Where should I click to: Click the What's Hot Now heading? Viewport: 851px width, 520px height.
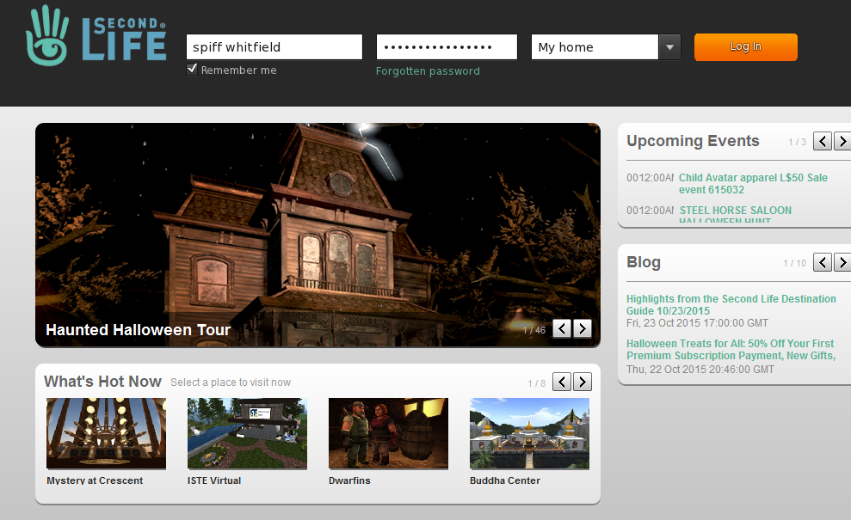[x=102, y=382]
